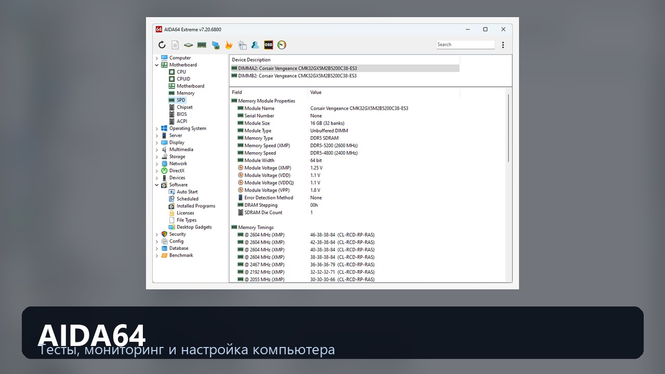The width and height of the screenshot is (665, 374).
Task: Select the Devices tree item
Action: click(x=174, y=178)
